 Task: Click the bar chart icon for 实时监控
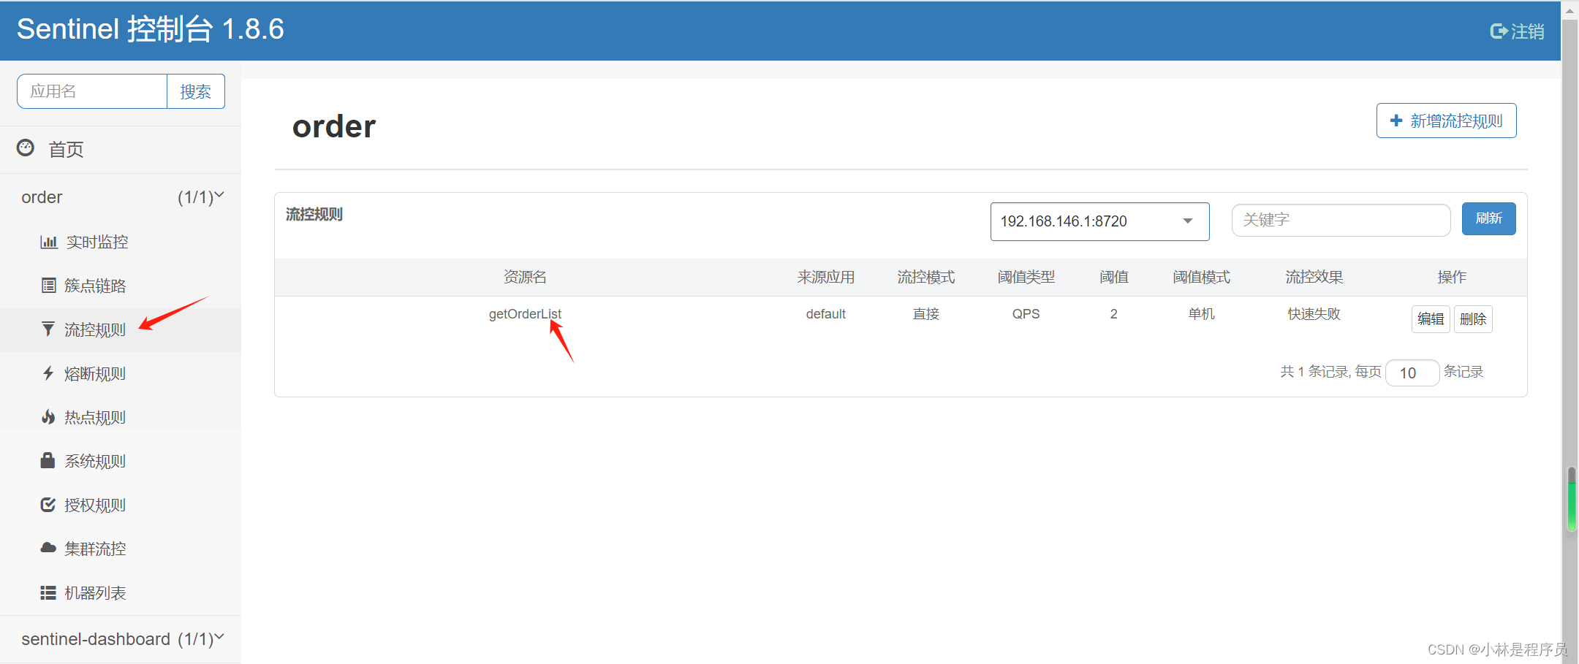(x=49, y=242)
